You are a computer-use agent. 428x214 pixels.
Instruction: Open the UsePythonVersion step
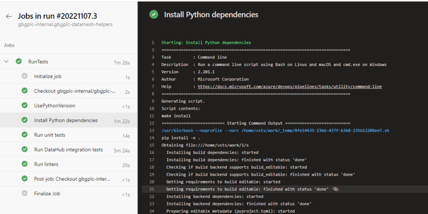coord(69,106)
